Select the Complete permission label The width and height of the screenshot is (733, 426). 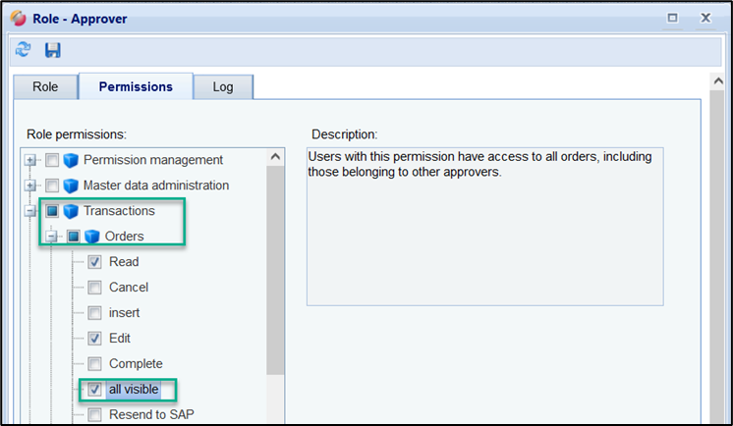136,364
